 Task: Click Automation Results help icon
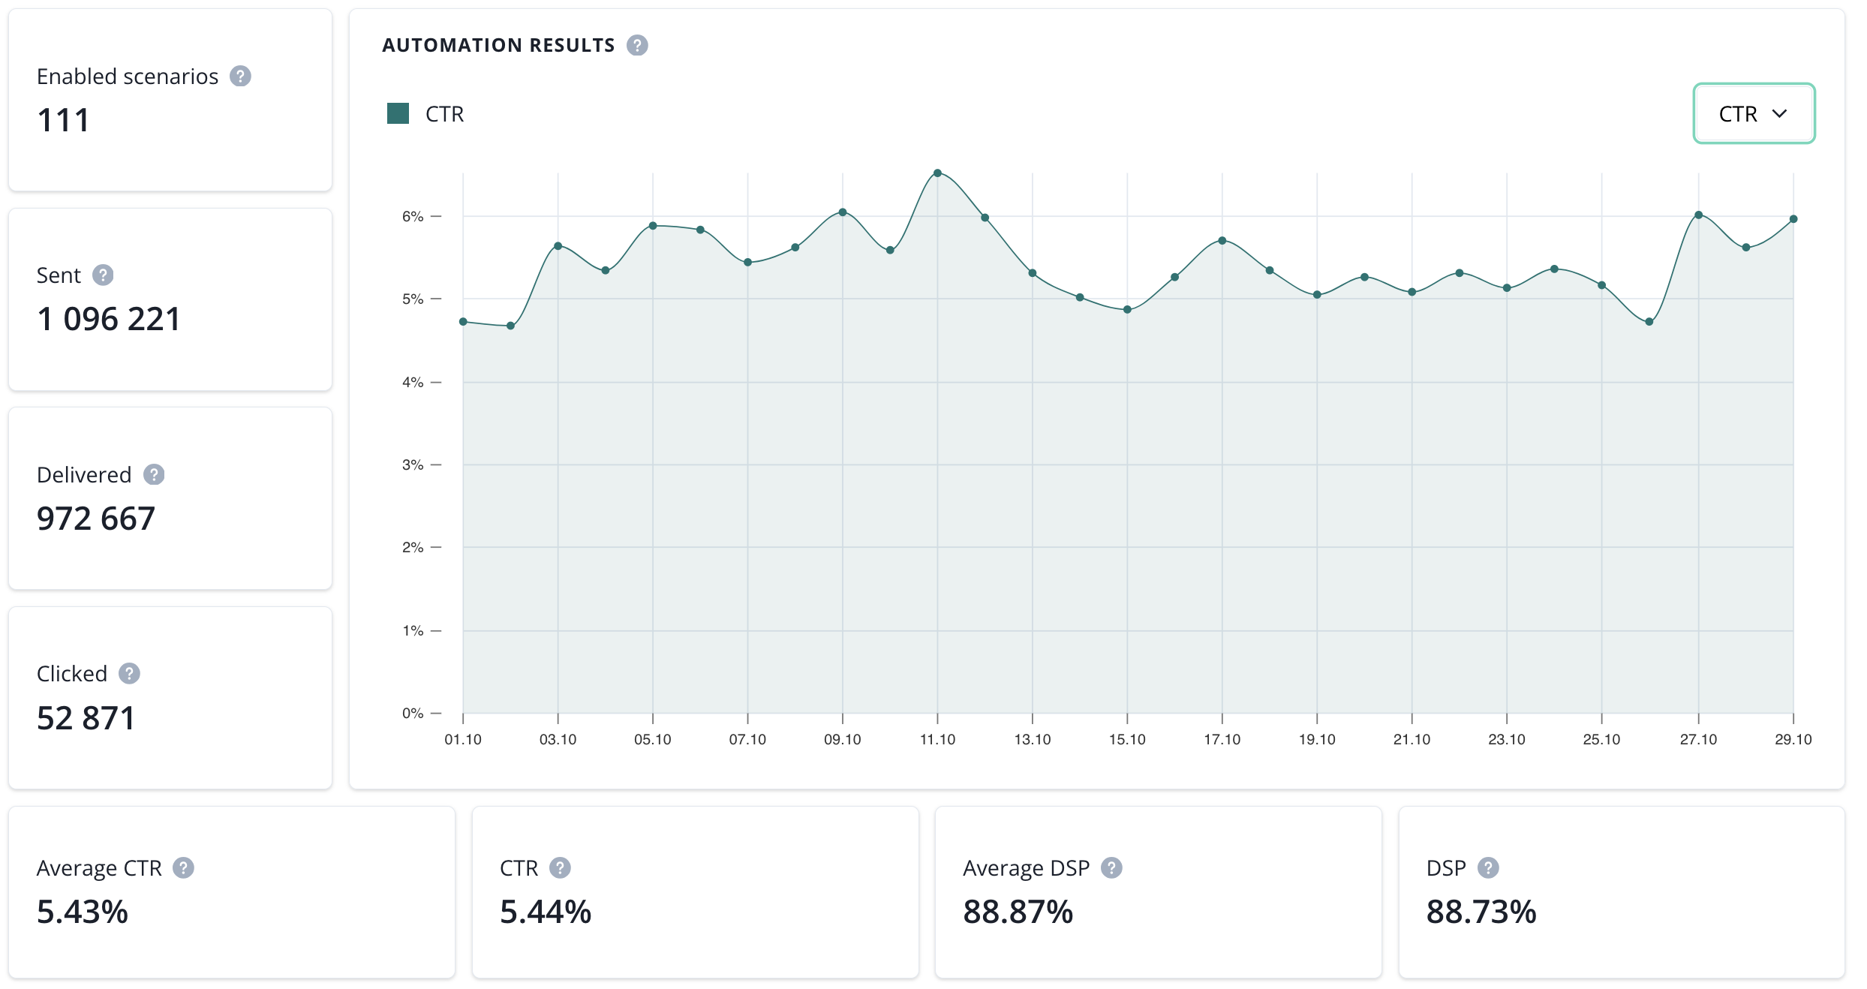637,46
